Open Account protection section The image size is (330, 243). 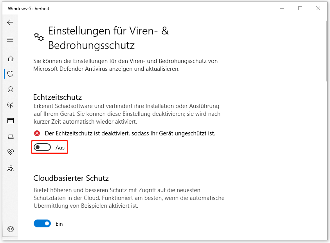tap(11, 90)
